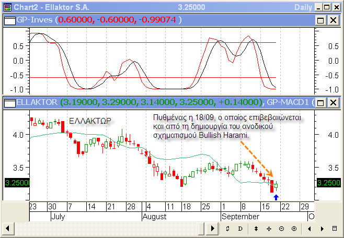Image resolution: width=344 pixels, height=238 pixels.
Task: Open the Chart2 window control menu icon
Action: click(6, 7)
